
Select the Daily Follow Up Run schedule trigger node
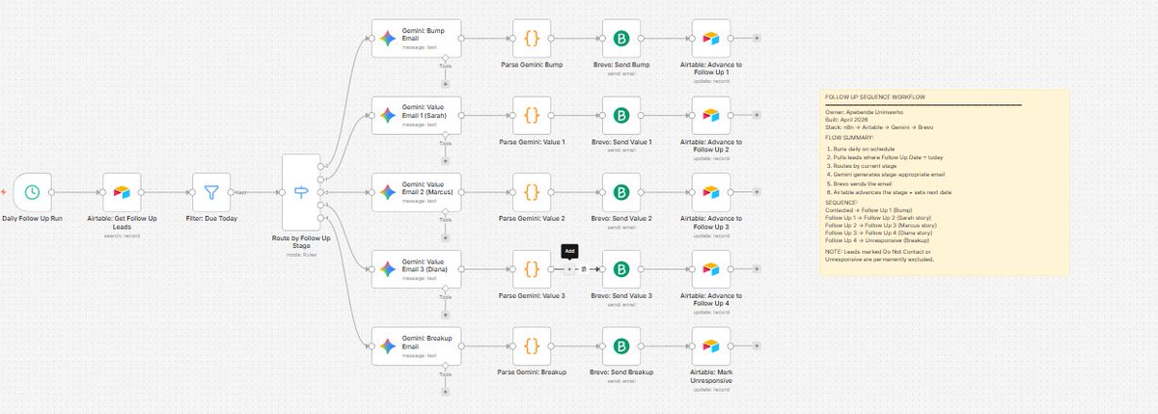(x=33, y=193)
